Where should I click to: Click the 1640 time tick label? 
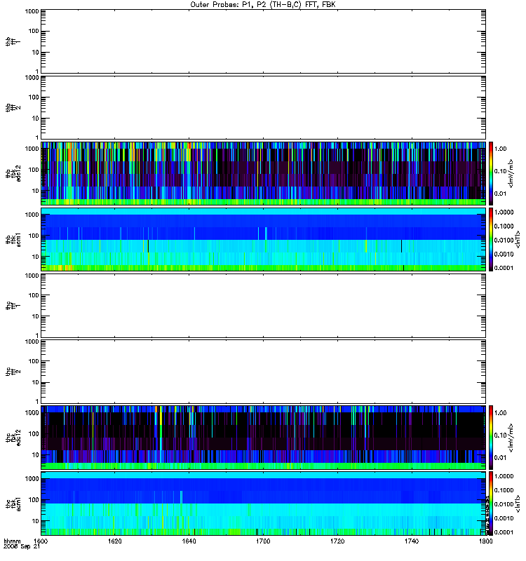point(189,541)
